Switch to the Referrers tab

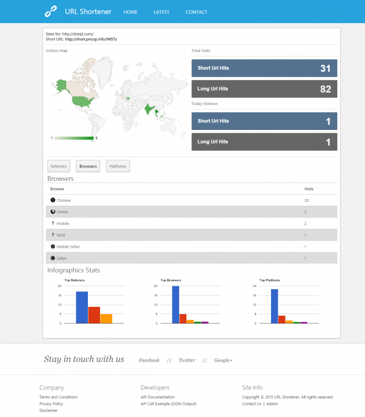(x=59, y=166)
